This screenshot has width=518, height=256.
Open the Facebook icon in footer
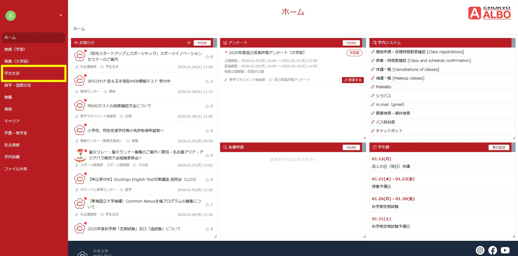click(x=492, y=250)
